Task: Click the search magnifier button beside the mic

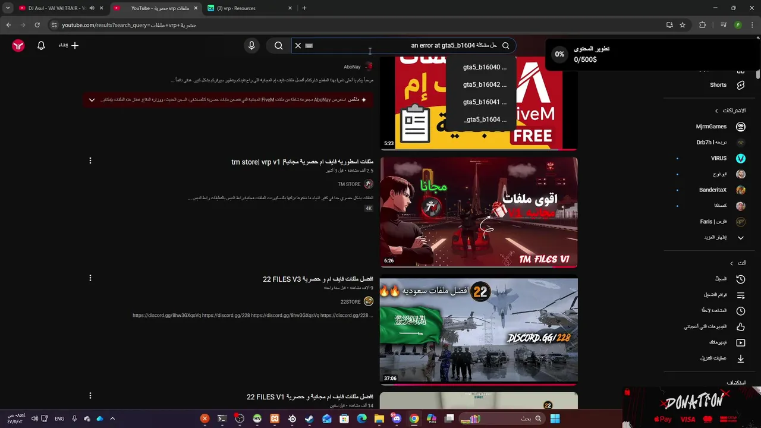Action: [x=278, y=45]
